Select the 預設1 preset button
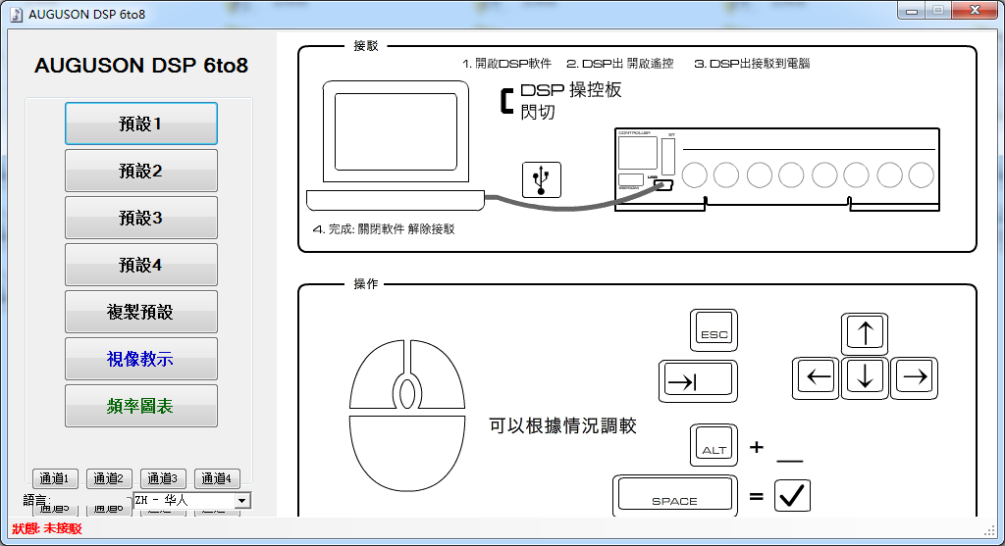This screenshot has width=1005, height=546. coord(141,124)
